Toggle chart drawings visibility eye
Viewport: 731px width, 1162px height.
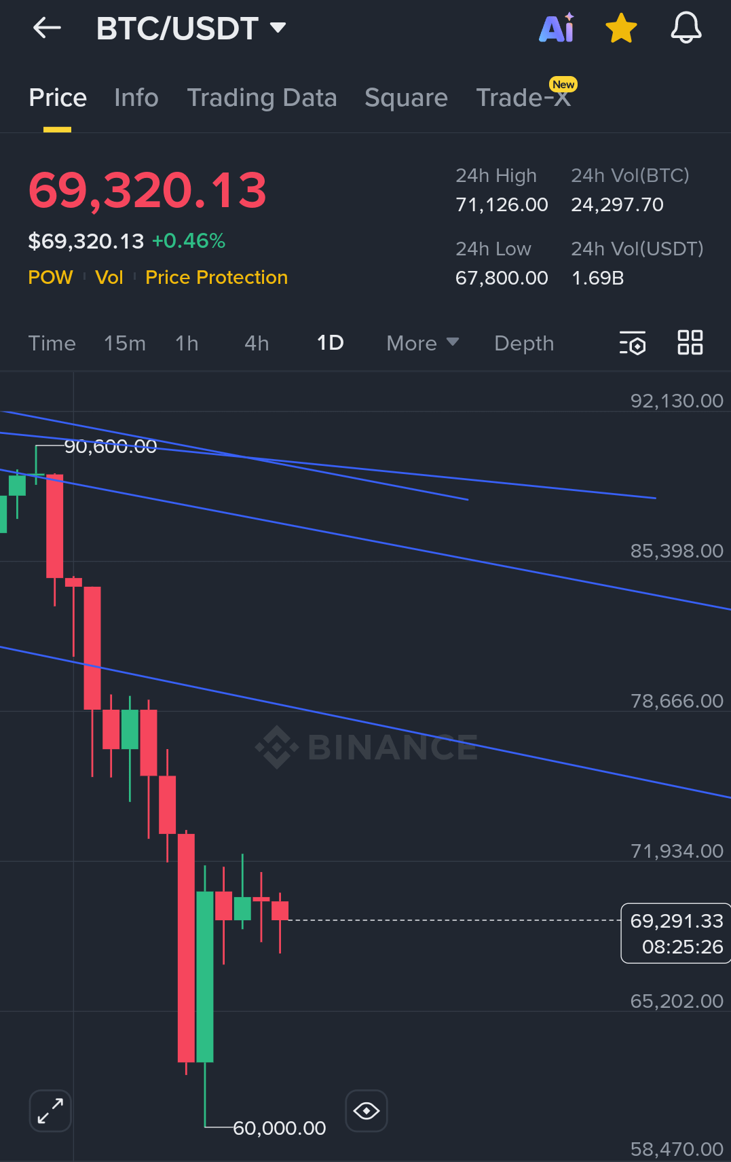click(x=367, y=1111)
